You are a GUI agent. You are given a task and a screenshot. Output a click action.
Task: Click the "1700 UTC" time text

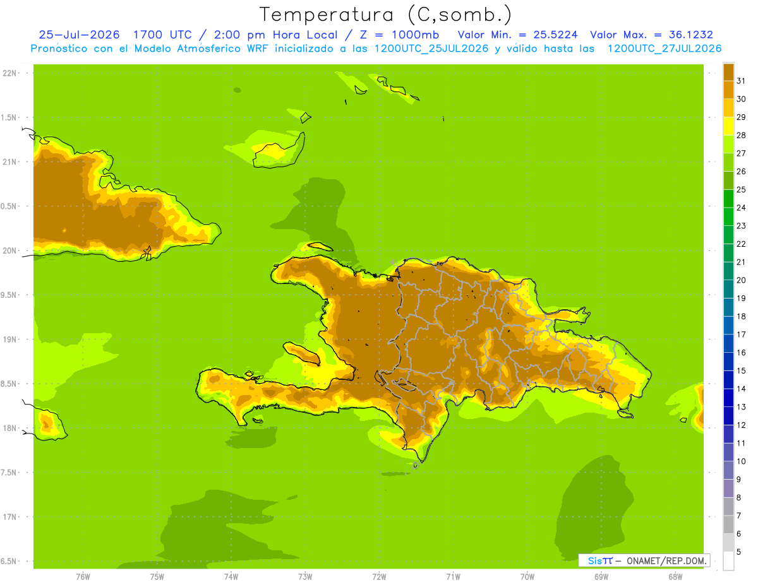[x=163, y=35]
